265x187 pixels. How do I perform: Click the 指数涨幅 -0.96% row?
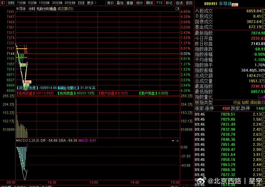(x=230, y=54)
